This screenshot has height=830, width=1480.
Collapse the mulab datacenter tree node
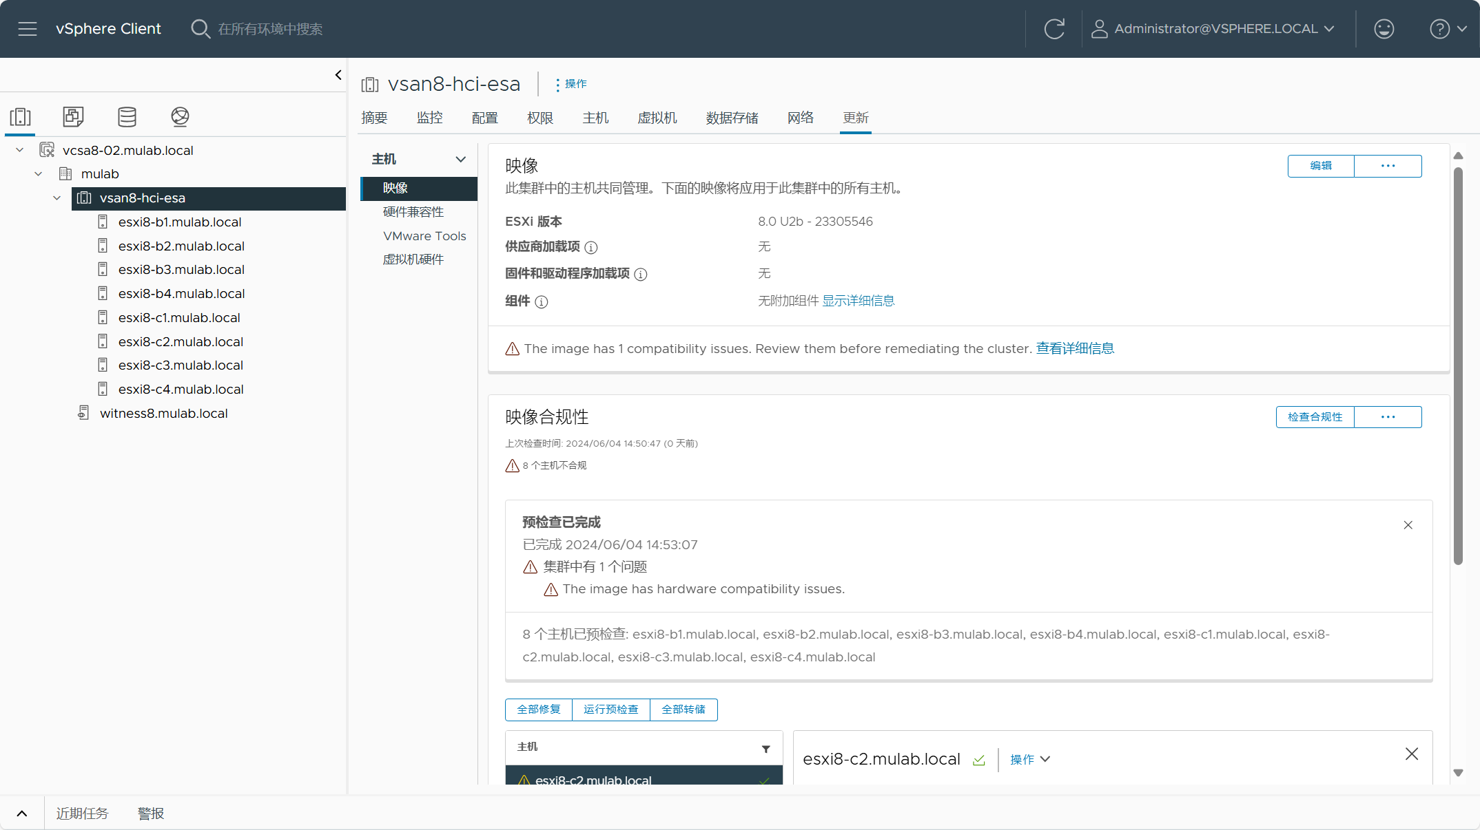click(x=39, y=174)
